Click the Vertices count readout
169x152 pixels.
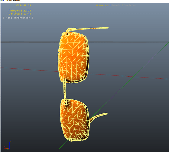[20, 14]
